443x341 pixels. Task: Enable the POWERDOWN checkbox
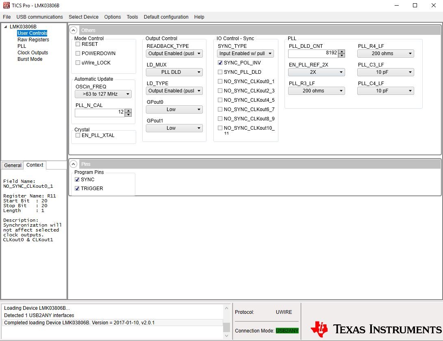[x=78, y=53]
